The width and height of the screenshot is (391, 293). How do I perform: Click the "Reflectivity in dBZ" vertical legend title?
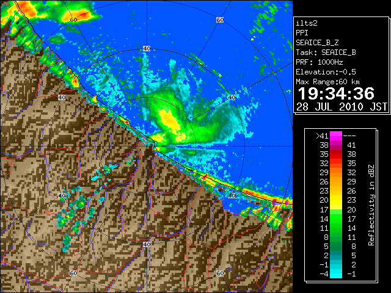371,205
